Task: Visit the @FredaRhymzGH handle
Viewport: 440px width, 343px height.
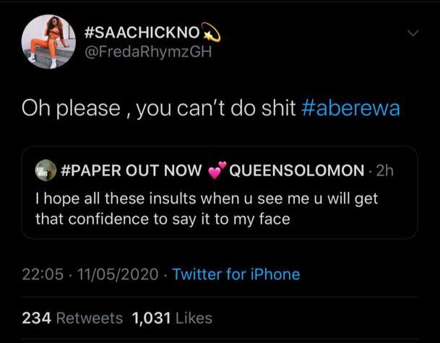Action: pos(148,52)
